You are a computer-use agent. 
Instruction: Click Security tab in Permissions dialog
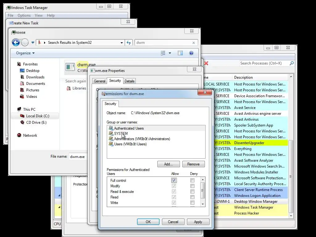tap(110, 104)
